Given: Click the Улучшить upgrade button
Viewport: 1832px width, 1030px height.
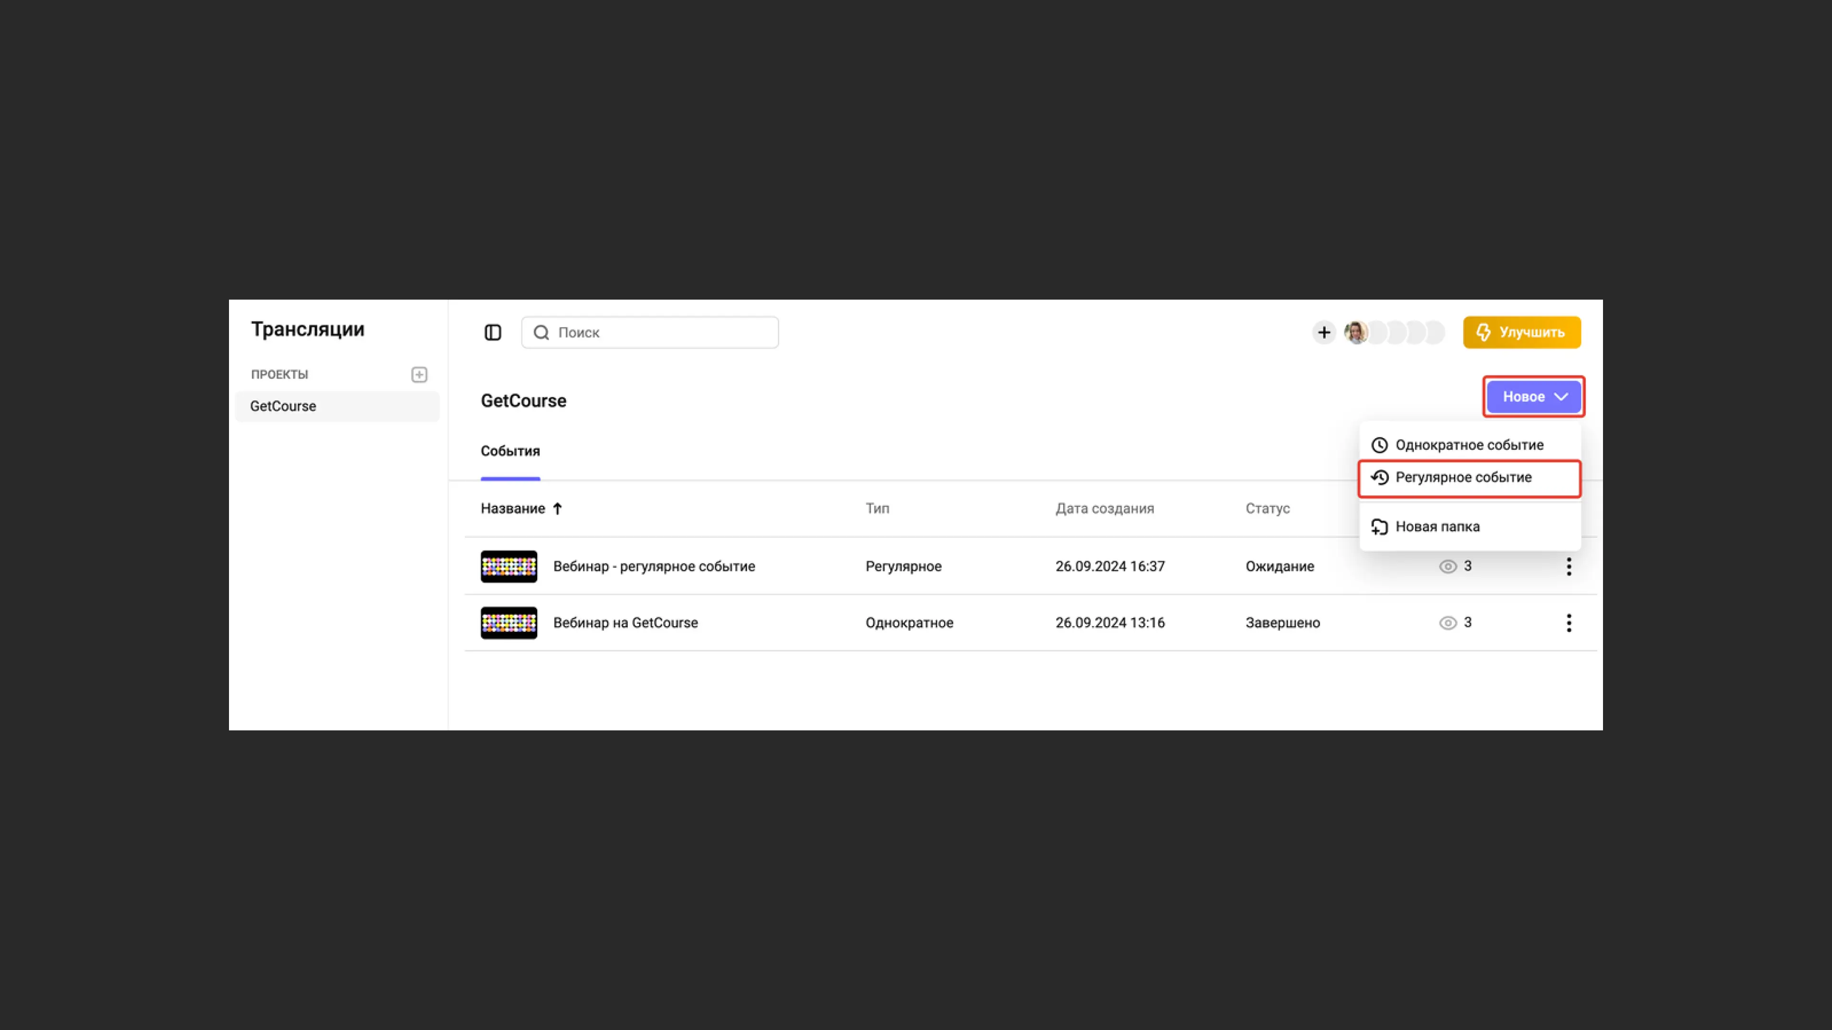Looking at the screenshot, I should tap(1521, 333).
